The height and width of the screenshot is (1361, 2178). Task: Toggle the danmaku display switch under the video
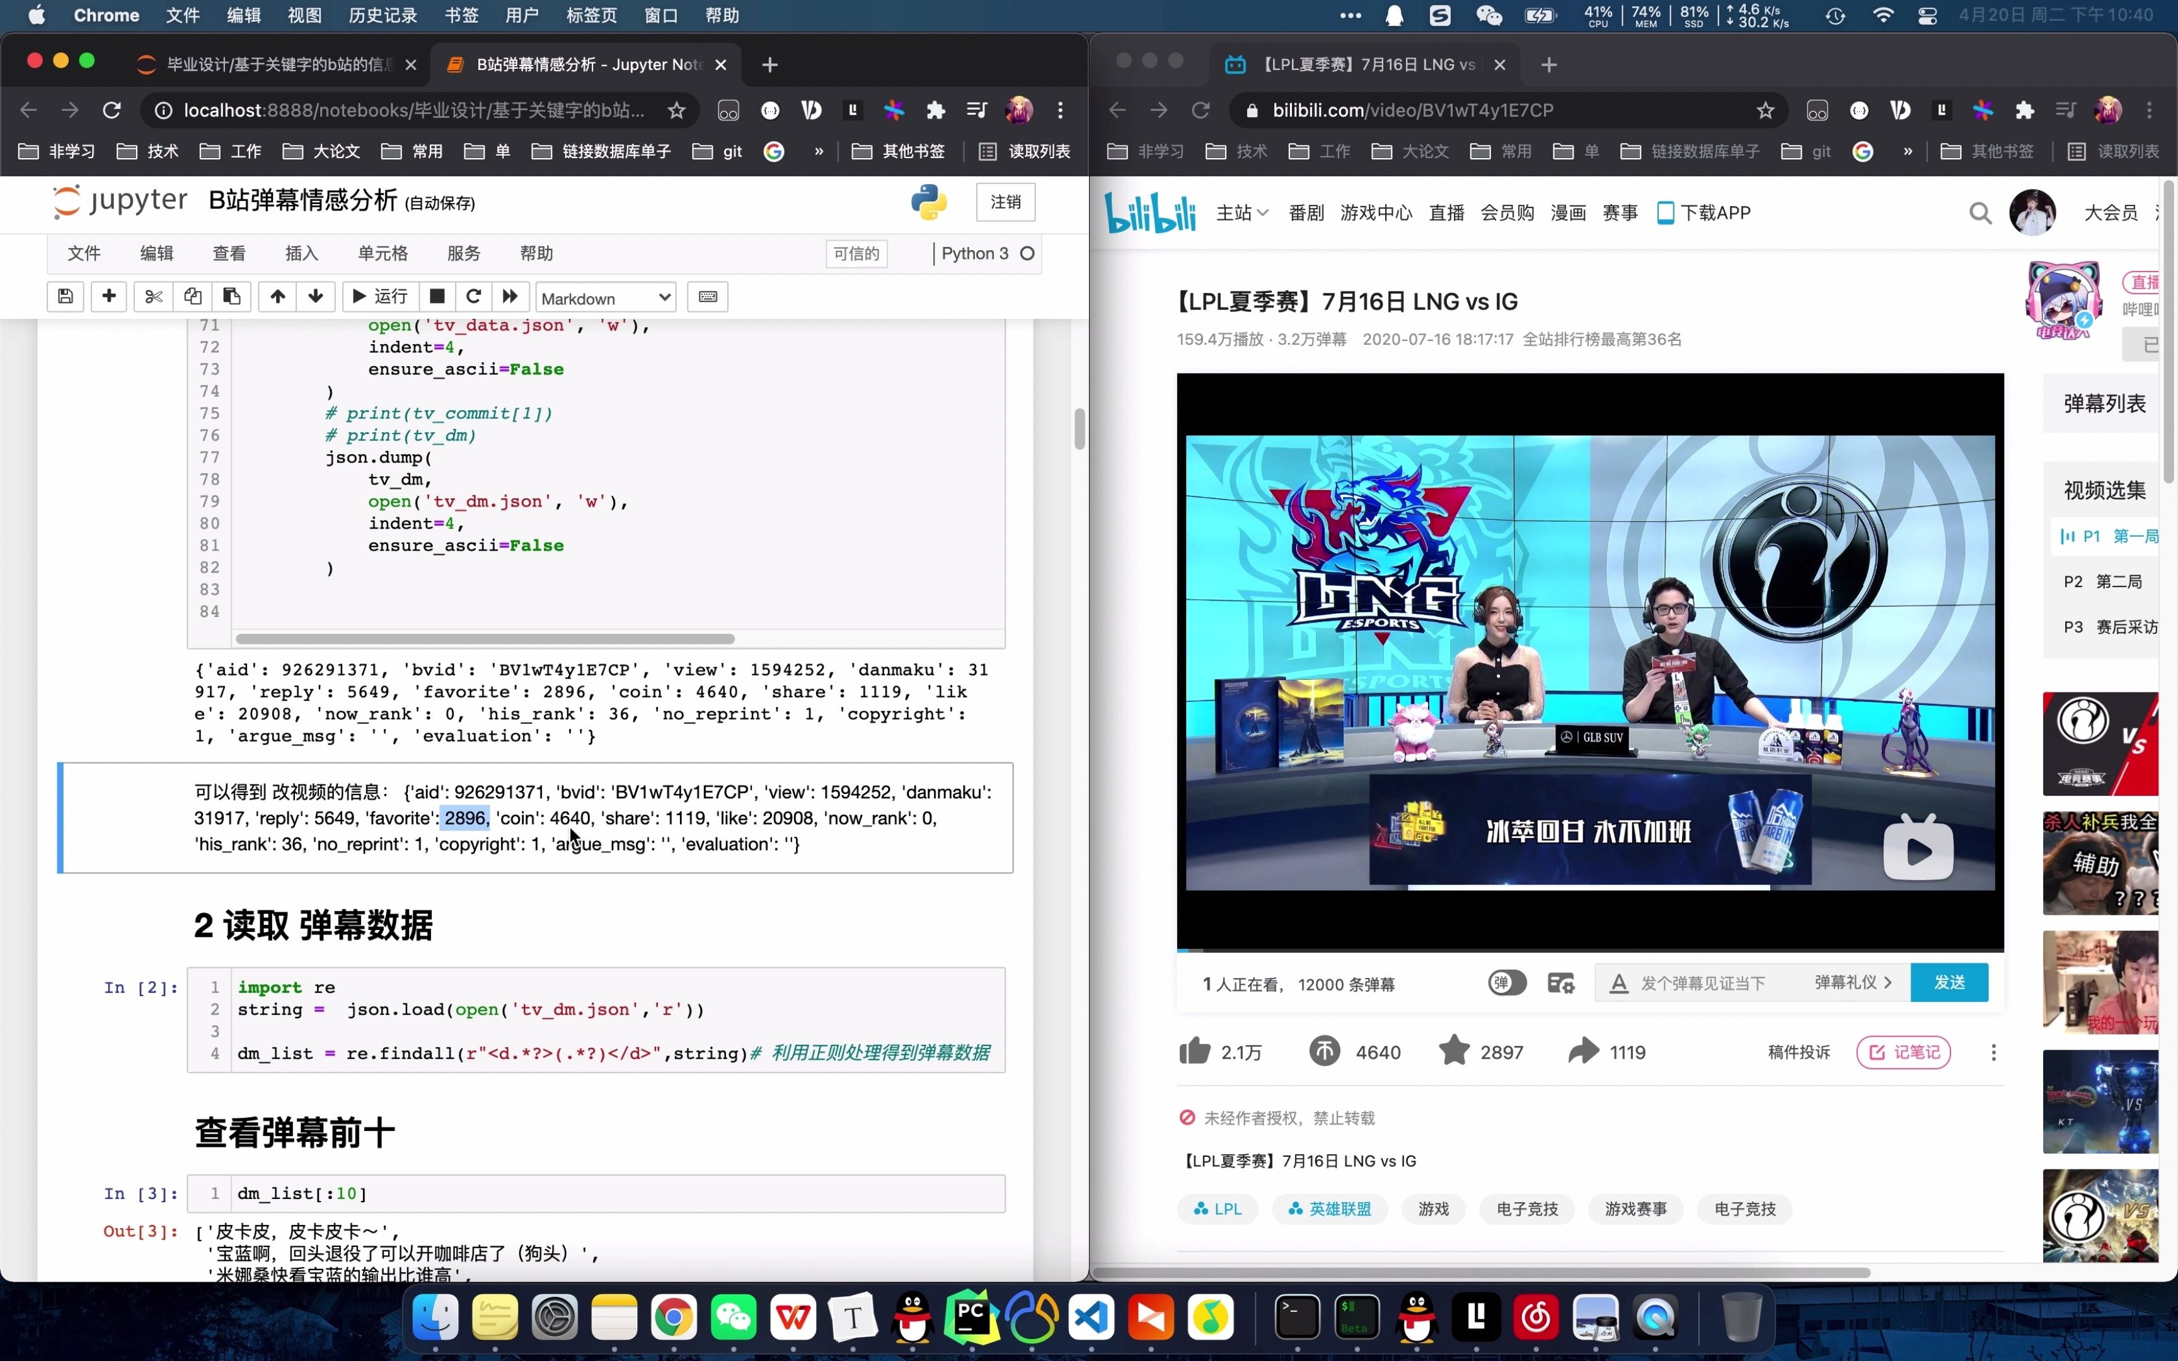pos(1507,983)
